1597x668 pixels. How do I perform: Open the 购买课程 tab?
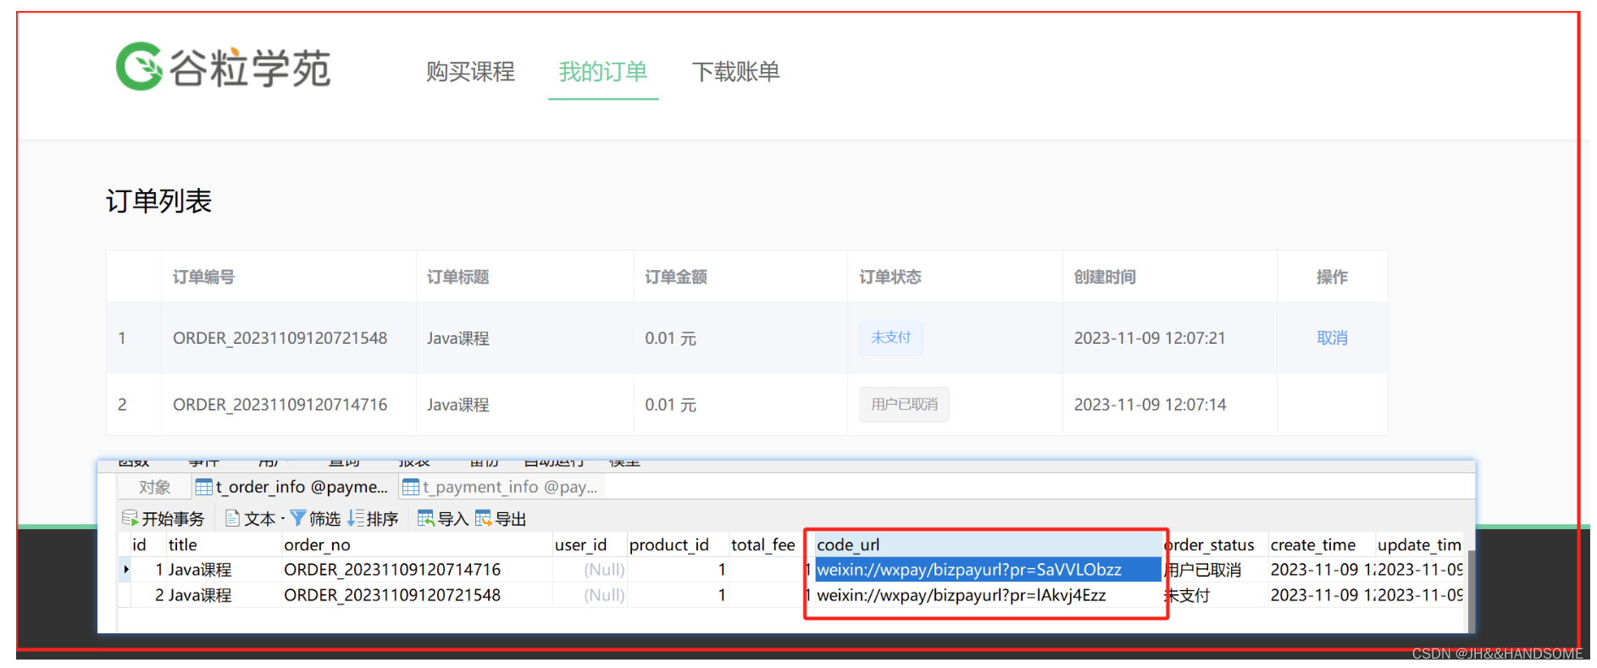pos(470,72)
